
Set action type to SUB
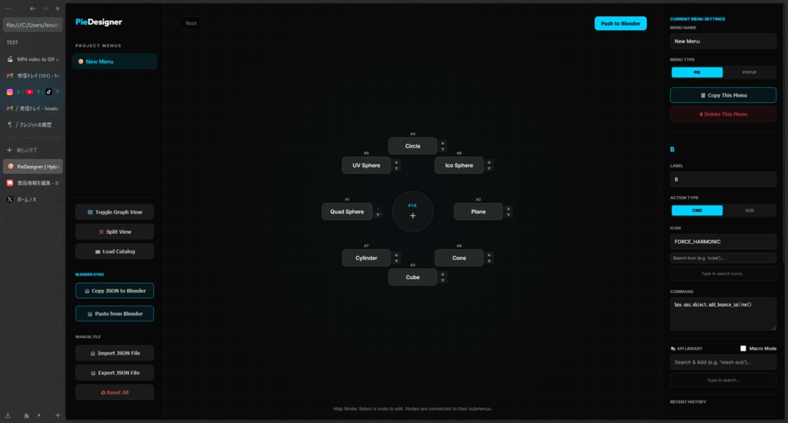click(x=750, y=211)
